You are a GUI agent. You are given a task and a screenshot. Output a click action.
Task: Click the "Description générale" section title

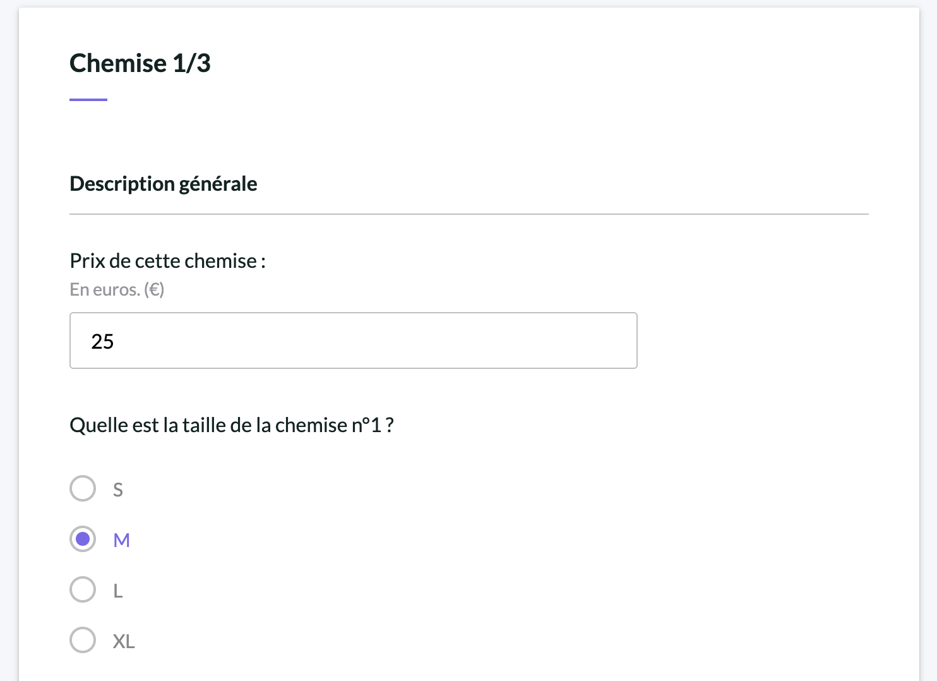(164, 184)
